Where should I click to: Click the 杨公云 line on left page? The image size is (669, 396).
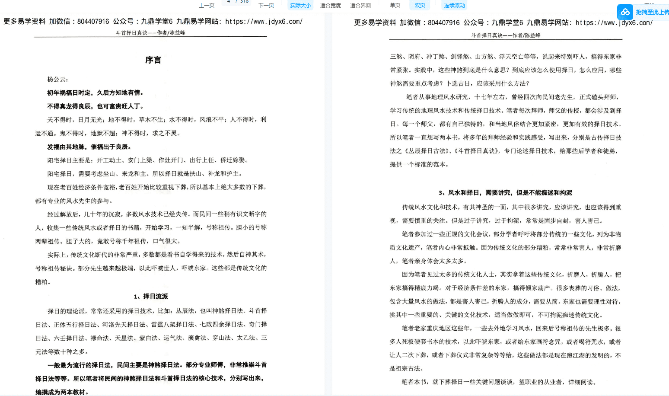(x=57, y=79)
